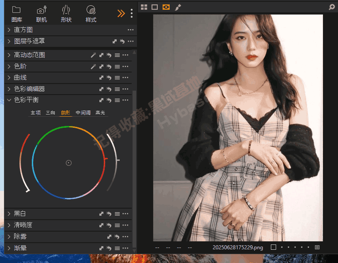Click the color tag square below image

(273, 247)
